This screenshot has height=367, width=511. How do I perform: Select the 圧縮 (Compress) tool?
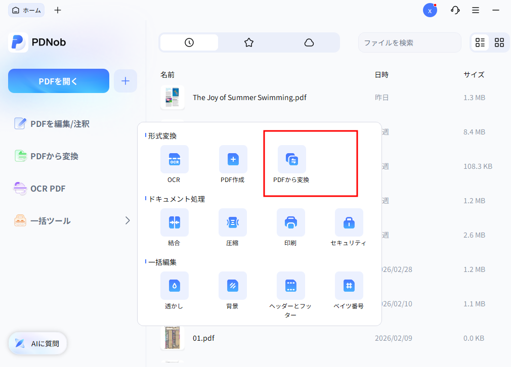click(233, 227)
